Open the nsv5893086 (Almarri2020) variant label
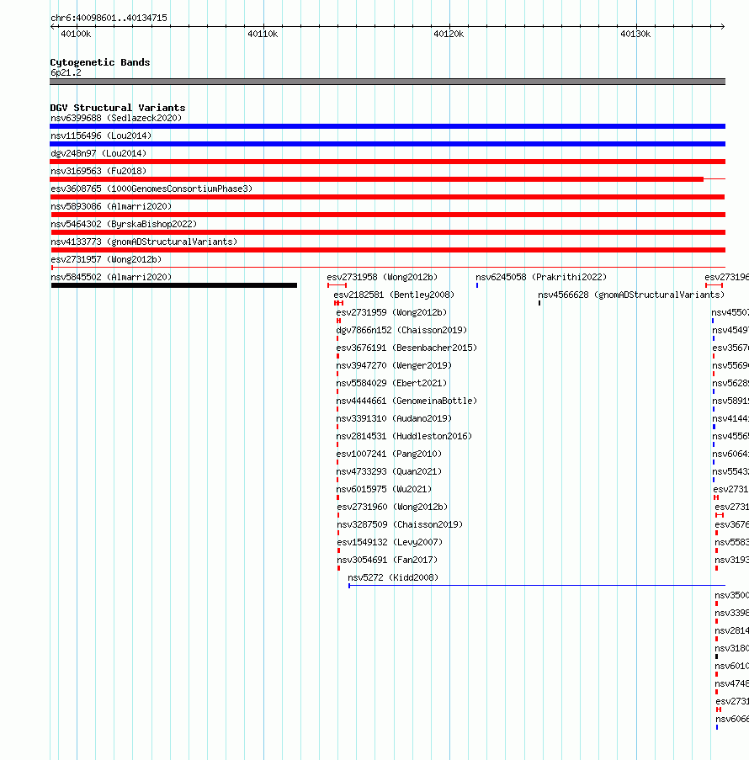The width and height of the screenshot is (749, 760). 111,206
